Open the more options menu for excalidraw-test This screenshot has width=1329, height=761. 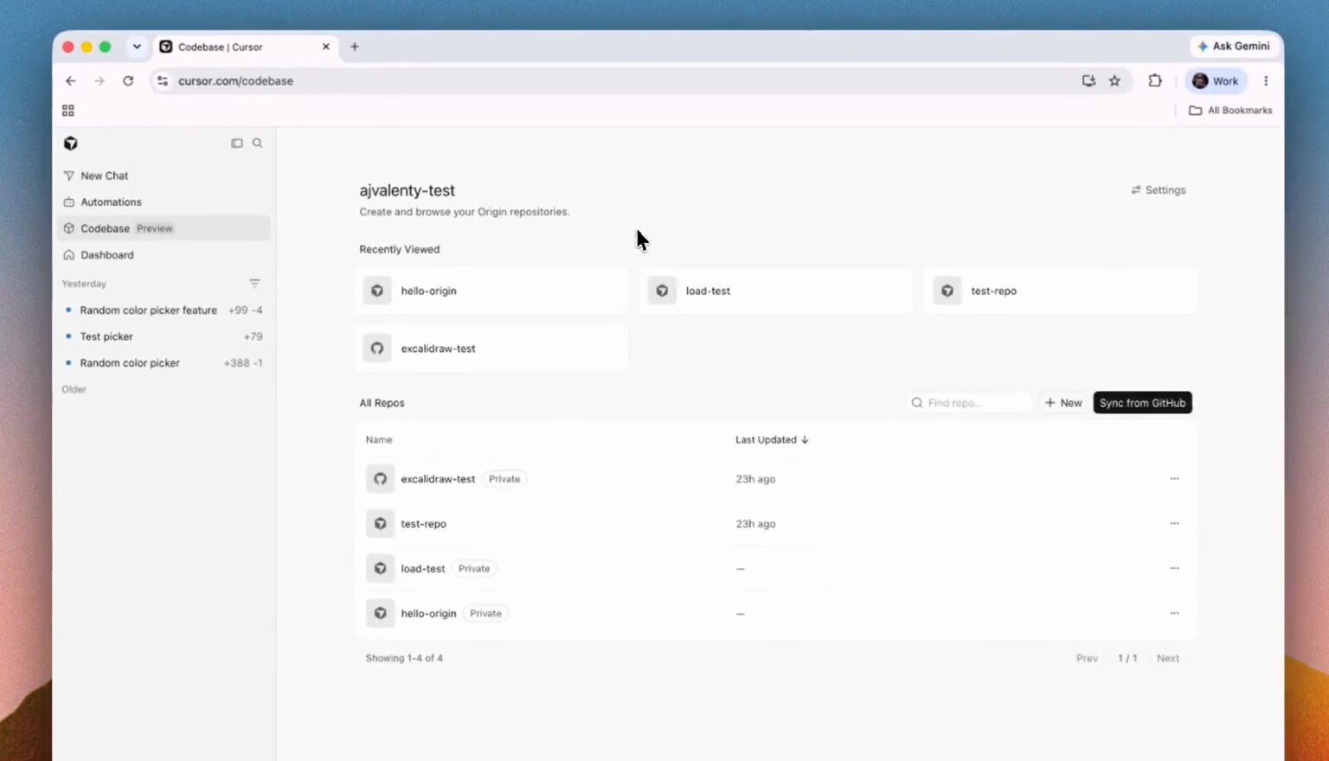click(x=1174, y=479)
